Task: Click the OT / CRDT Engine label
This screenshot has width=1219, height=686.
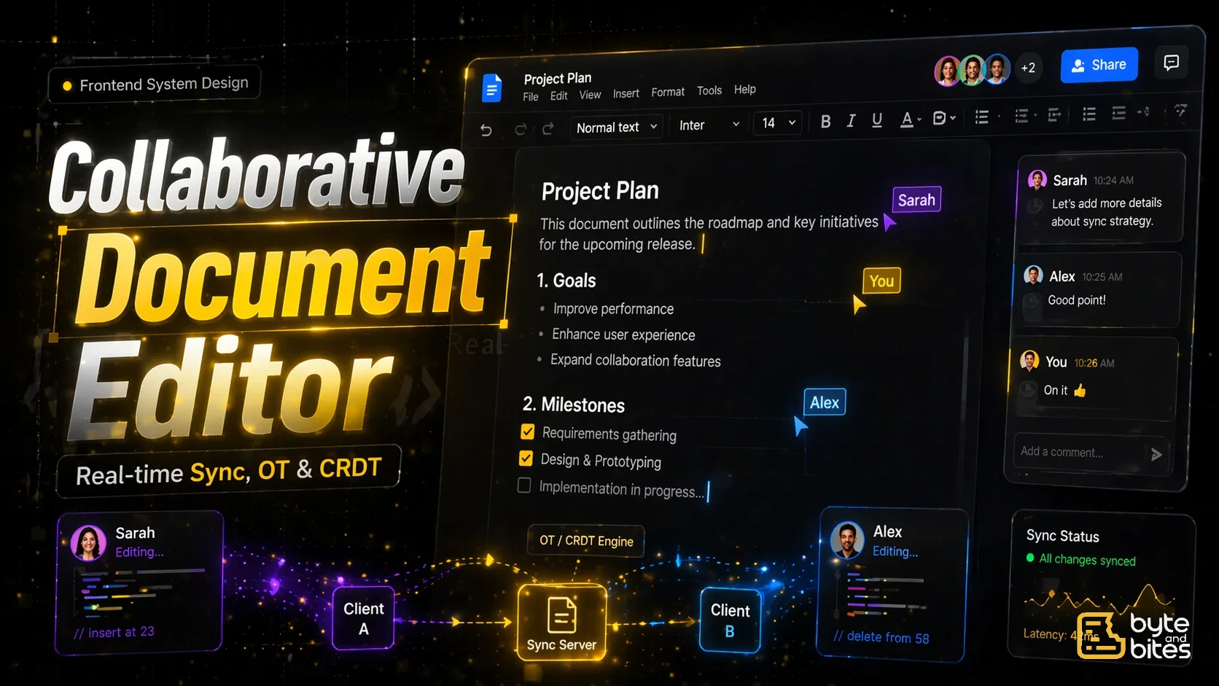Action: (586, 541)
